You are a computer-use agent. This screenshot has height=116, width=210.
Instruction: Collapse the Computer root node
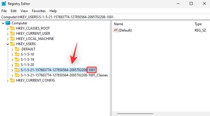pos(3,23)
